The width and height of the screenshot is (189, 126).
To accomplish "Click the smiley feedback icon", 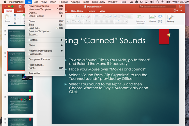I will pos(175,11).
